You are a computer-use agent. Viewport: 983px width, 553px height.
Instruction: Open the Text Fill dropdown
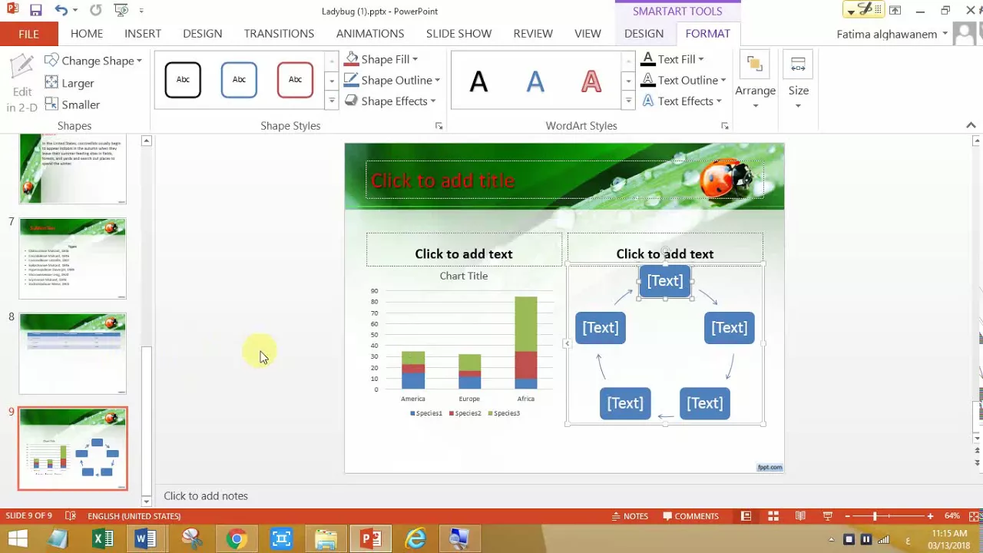pos(672,59)
